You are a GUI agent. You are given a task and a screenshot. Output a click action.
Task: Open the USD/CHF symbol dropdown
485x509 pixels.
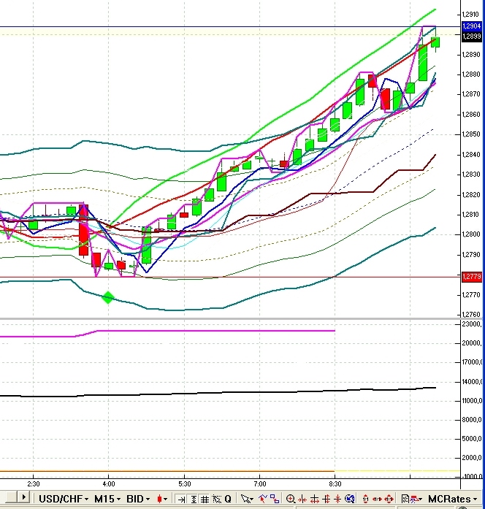[x=64, y=499]
